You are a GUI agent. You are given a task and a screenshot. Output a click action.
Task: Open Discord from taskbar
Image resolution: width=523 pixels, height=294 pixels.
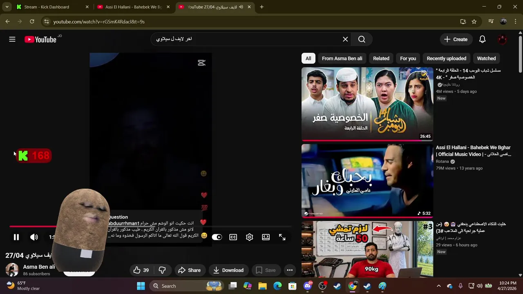(x=308, y=286)
